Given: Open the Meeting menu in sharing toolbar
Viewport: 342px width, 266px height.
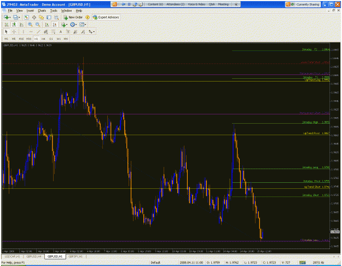Looking at the screenshot, I should pos(223,4).
